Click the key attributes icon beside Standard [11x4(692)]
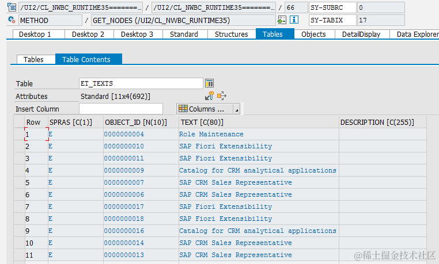The height and width of the screenshot is (264, 439). tap(209, 96)
